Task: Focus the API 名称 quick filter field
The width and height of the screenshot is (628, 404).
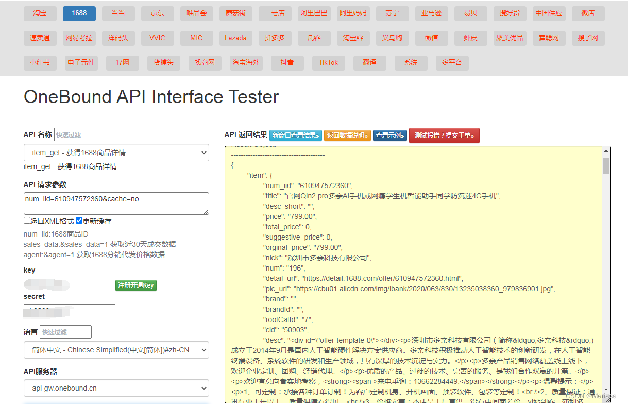Action: (x=80, y=134)
